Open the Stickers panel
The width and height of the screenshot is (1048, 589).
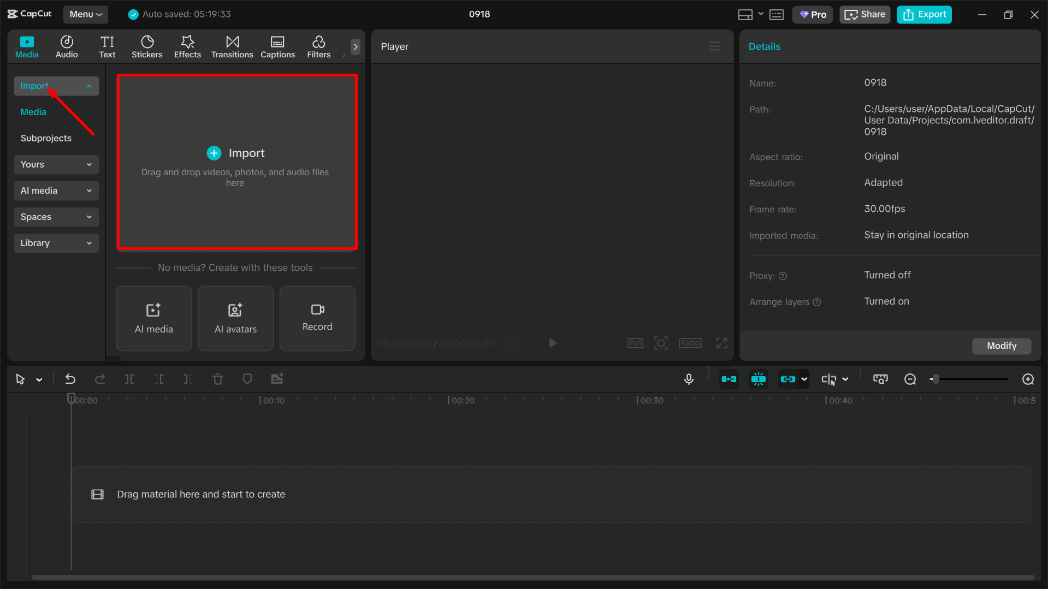(x=146, y=46)
